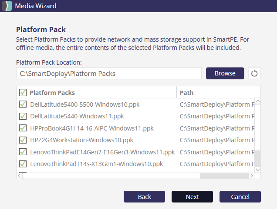Viewport: 277px width, 209px height.
Task: Click the horizontal scrollbar right arrow
Action: pos(251,176)
